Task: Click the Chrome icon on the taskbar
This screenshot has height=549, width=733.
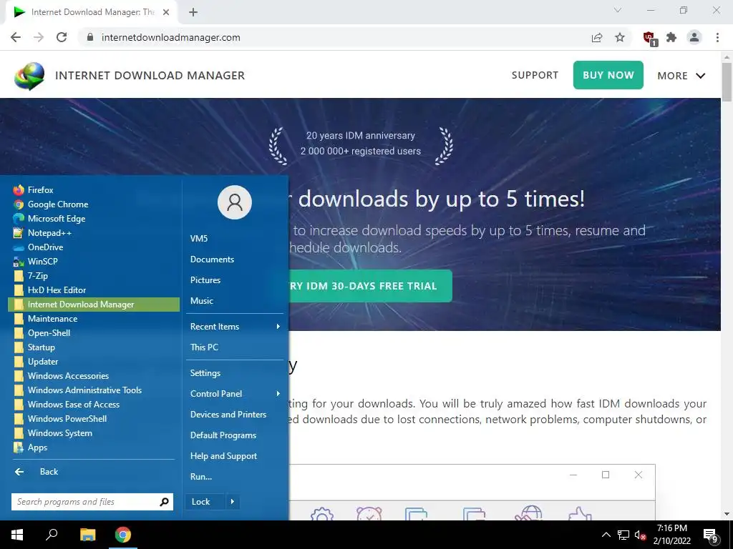Action: [123, 535]
